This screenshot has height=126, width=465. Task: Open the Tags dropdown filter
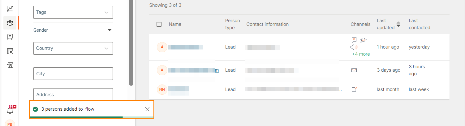pos(73,12)
